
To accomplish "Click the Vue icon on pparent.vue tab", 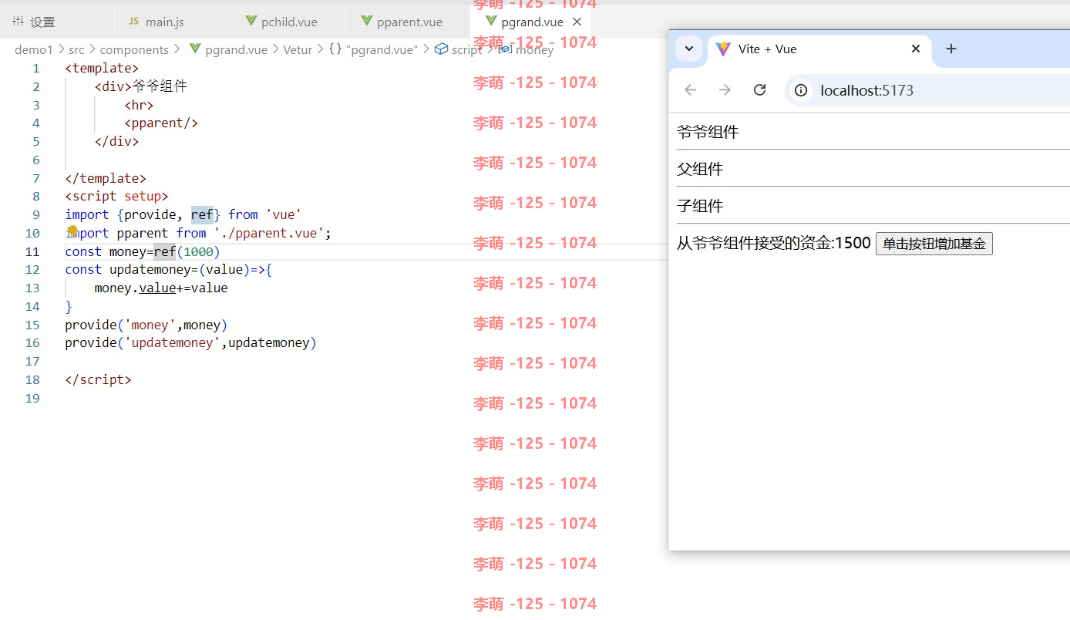I will click(x=366, y=22).
